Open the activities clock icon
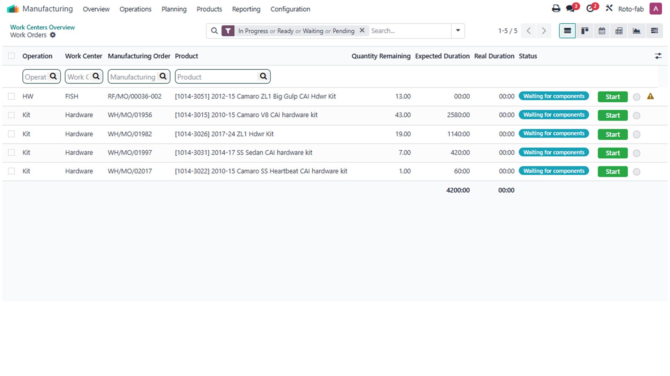The height and width of the screenshot is (376, 670). [590, 9]
